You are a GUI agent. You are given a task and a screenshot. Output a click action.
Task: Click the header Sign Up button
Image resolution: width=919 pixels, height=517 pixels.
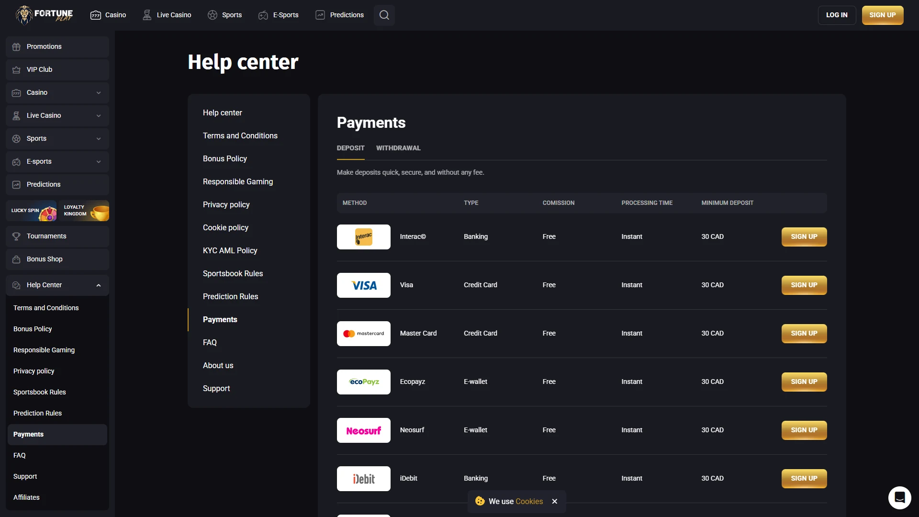click(x=883, y=15)
